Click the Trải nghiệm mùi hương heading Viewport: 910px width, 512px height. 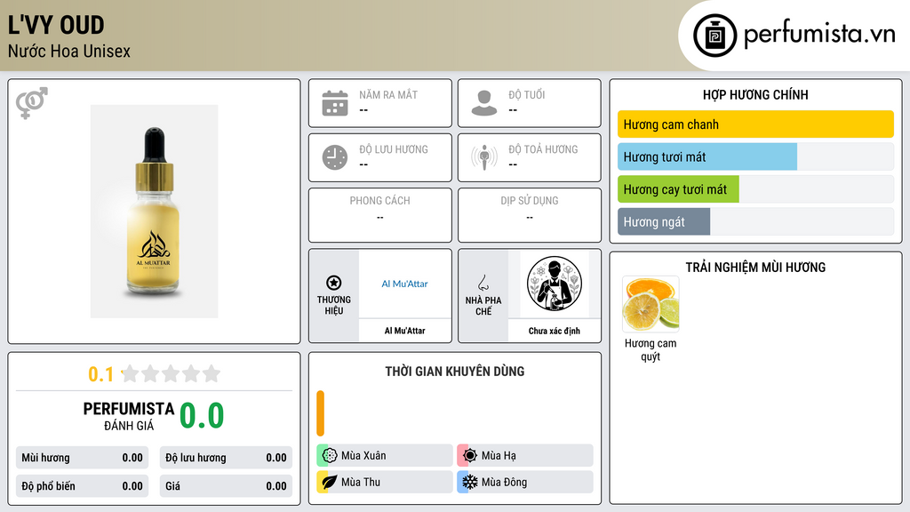click(x=755, y=267)
